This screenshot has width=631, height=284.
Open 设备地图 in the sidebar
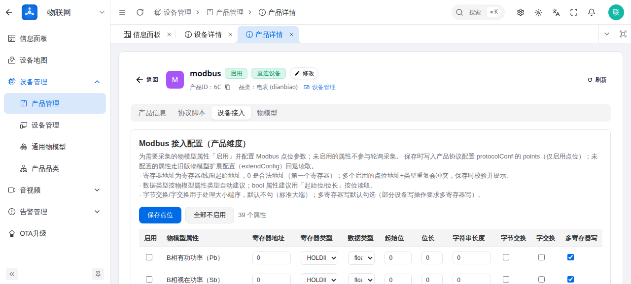(55, 60)
